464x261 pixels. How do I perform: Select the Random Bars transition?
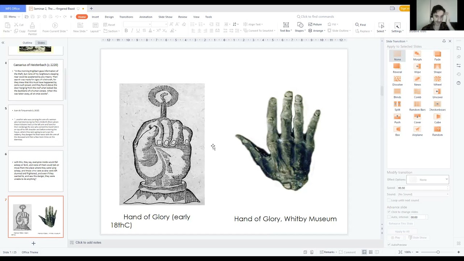click(417, 106)
